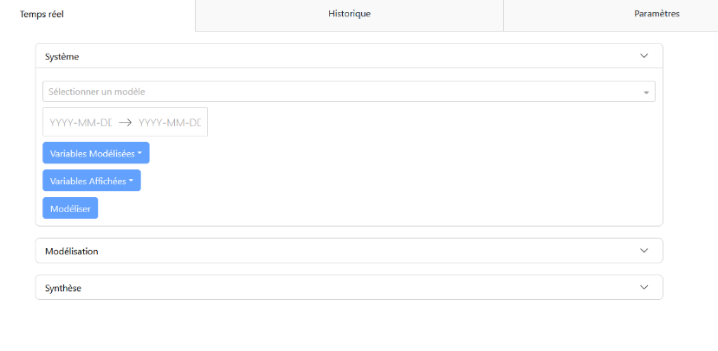Click the Synthèse section title

63,289
